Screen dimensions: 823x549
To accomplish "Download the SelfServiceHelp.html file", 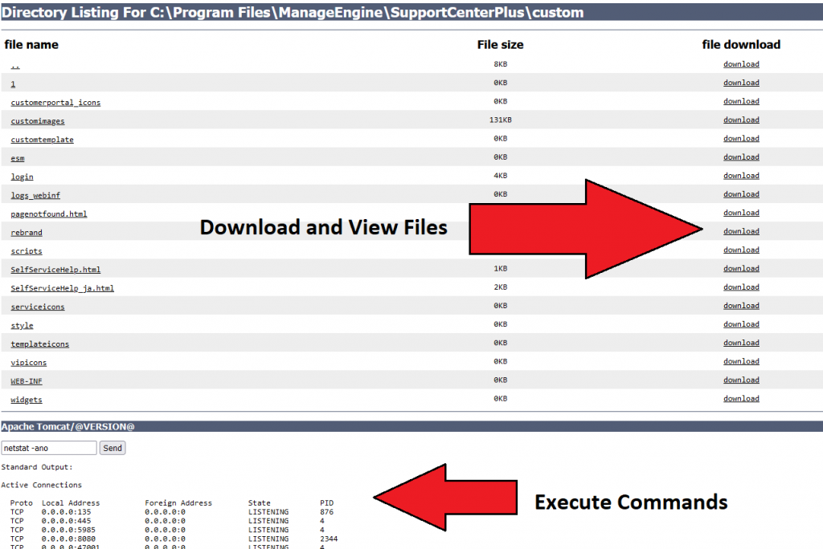I will click(x=740, y=268).
